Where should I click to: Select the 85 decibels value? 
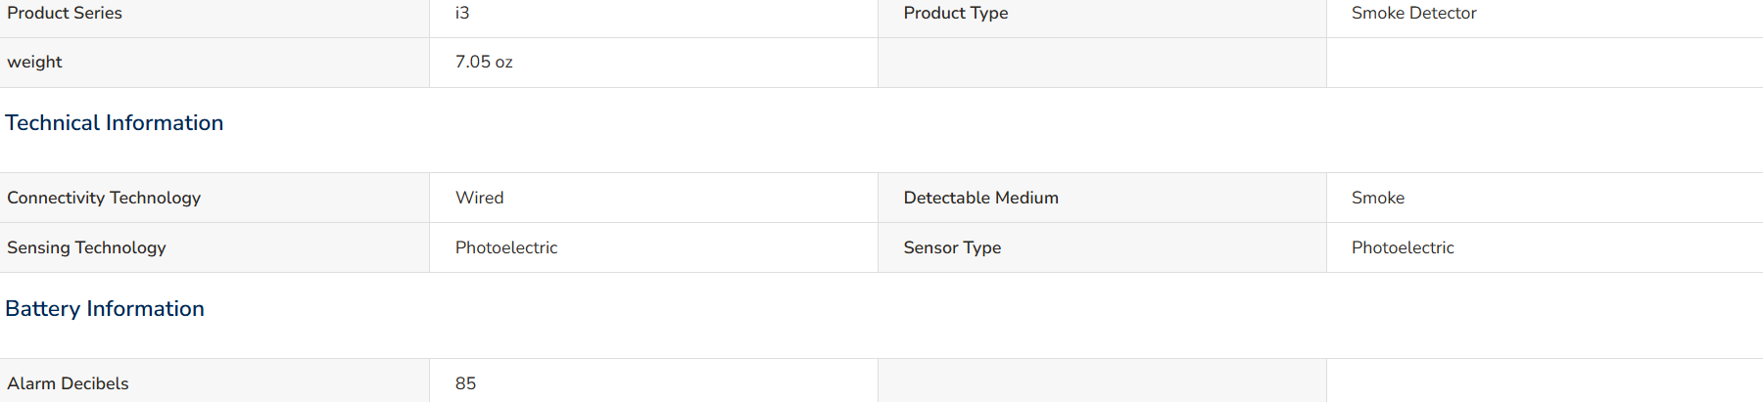[x=465, y=383]
